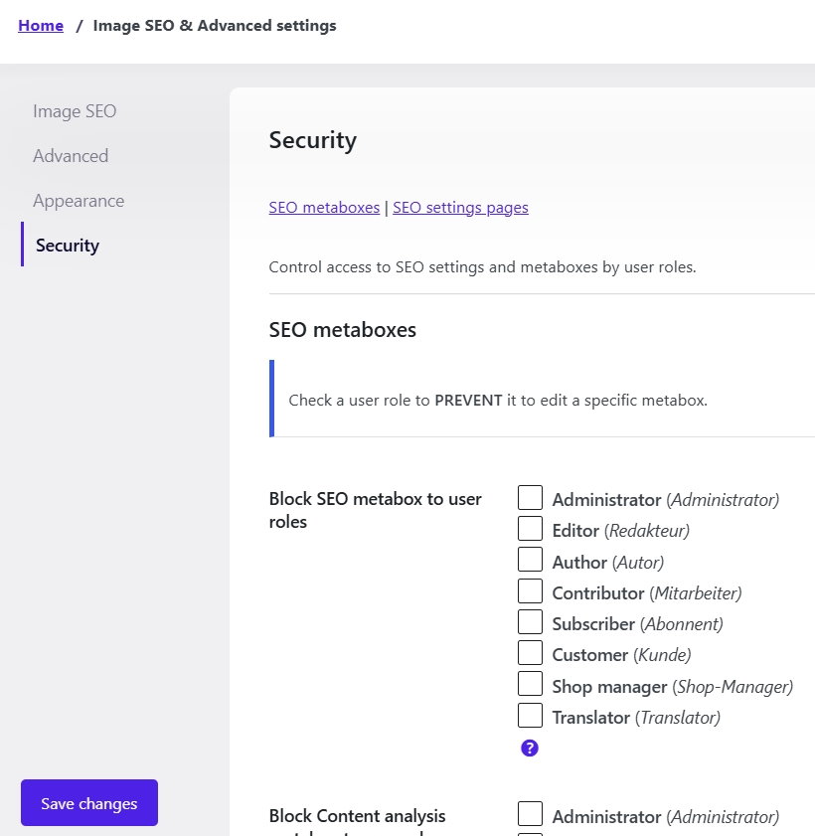Toggle the Subscriber (Abonnent) checkbox
Viewport: 815px width, 836px height.
[x=531, y=623]
